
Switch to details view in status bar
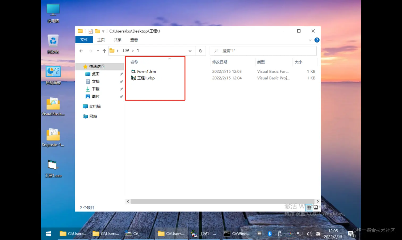(309, 208)
